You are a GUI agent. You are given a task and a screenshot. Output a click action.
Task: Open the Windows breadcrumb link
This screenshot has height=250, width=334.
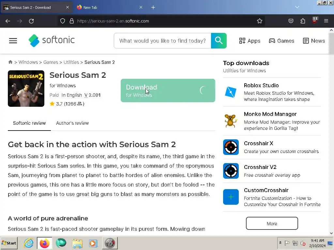click(x=28, y=62)
